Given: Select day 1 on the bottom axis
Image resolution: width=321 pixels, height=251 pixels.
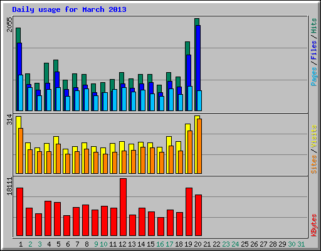Looking at the screenshot, I should (x=21, y=244).
